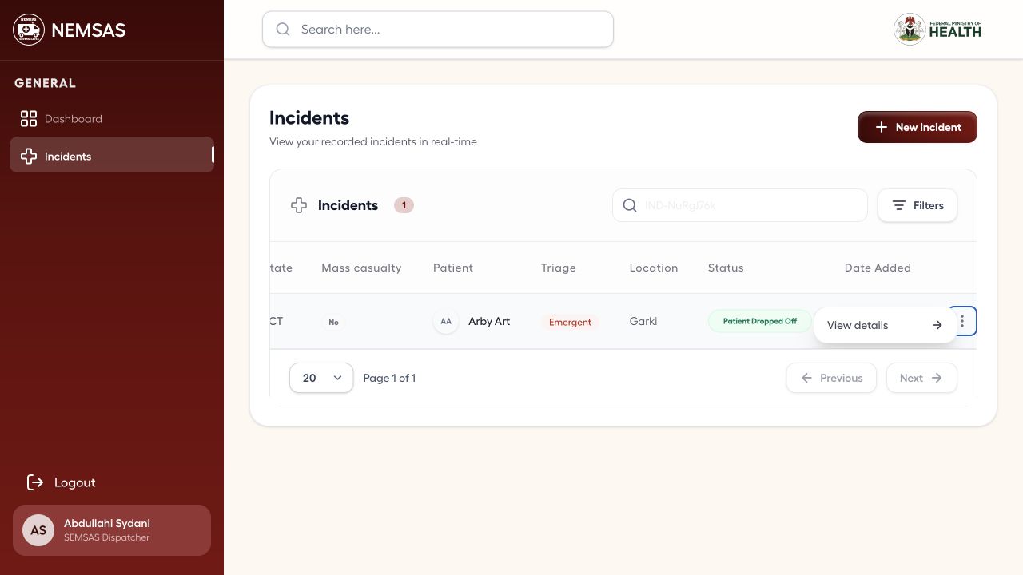This screenshot has width=1023, height=575.
Task: Go to the Next page
Action: point(921,378)
